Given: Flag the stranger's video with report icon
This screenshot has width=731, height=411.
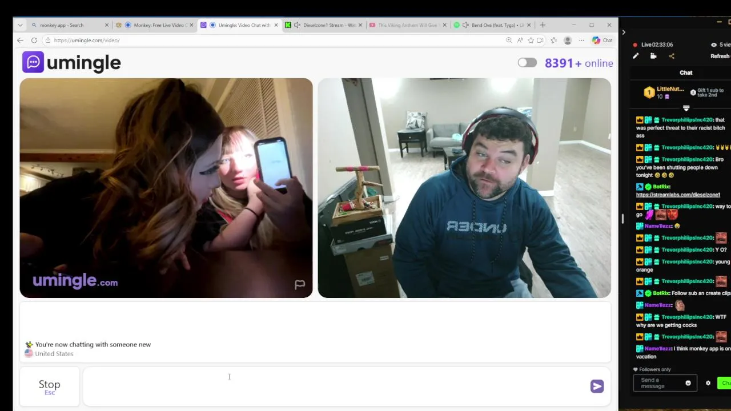Looking at the screenshot, I should click(300, 284).
